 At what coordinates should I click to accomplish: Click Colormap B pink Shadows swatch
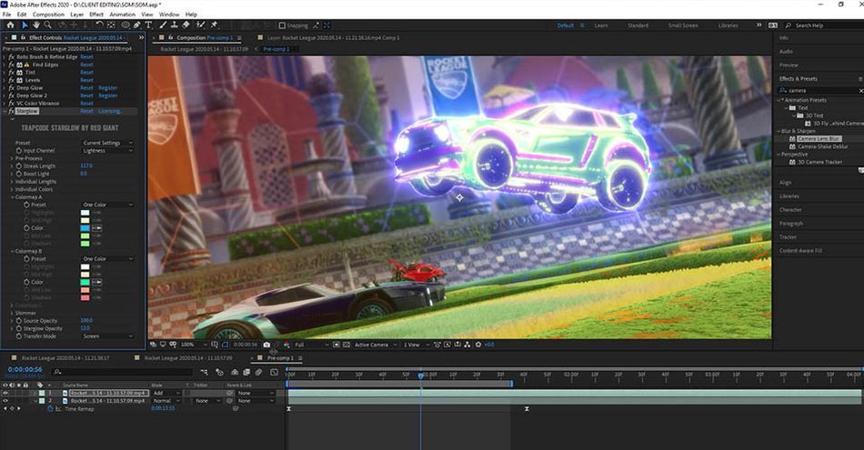(85, 297)
